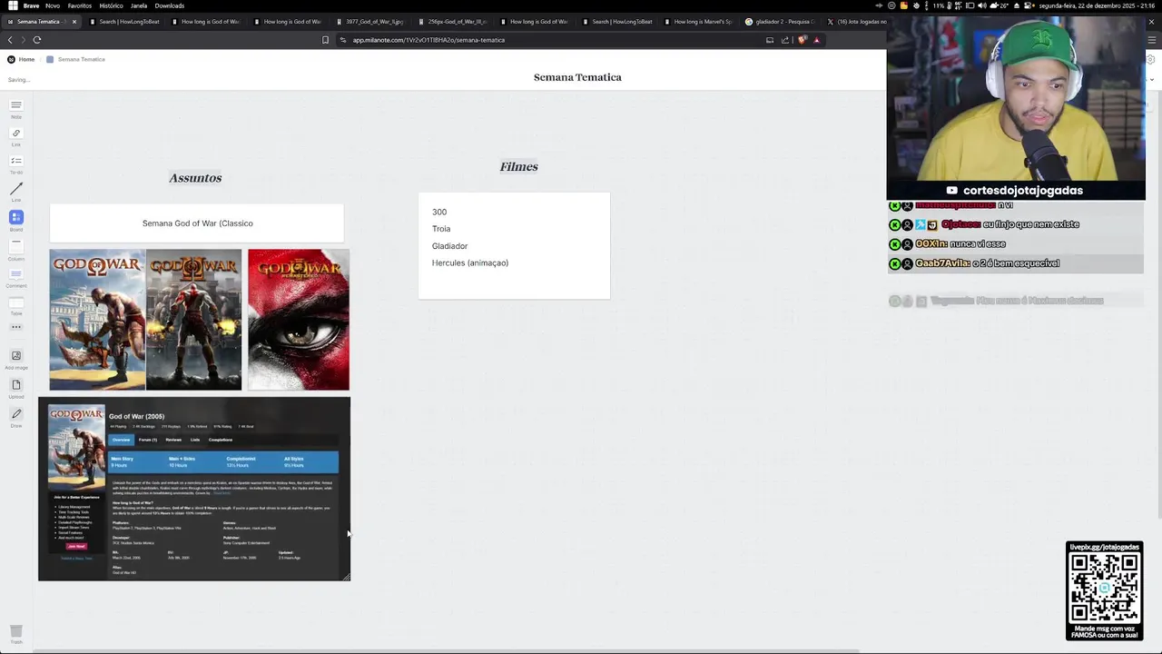1162x654 pixels.
Task: Close the Semana Tematica browser tab
Action: [74, 21]
